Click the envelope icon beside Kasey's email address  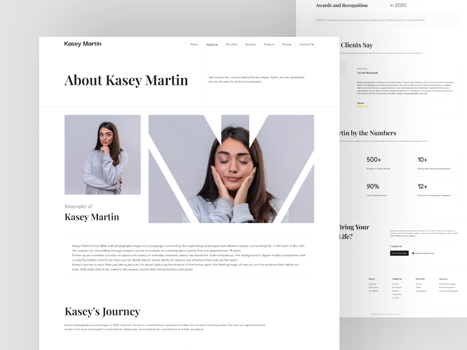pos(413,253)
